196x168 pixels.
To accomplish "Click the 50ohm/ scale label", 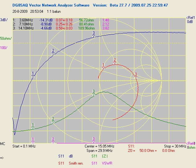I will [6, 39].
